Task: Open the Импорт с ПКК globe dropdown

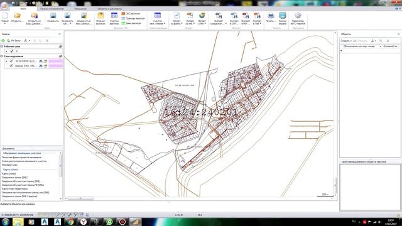Action: coord(202,18)
